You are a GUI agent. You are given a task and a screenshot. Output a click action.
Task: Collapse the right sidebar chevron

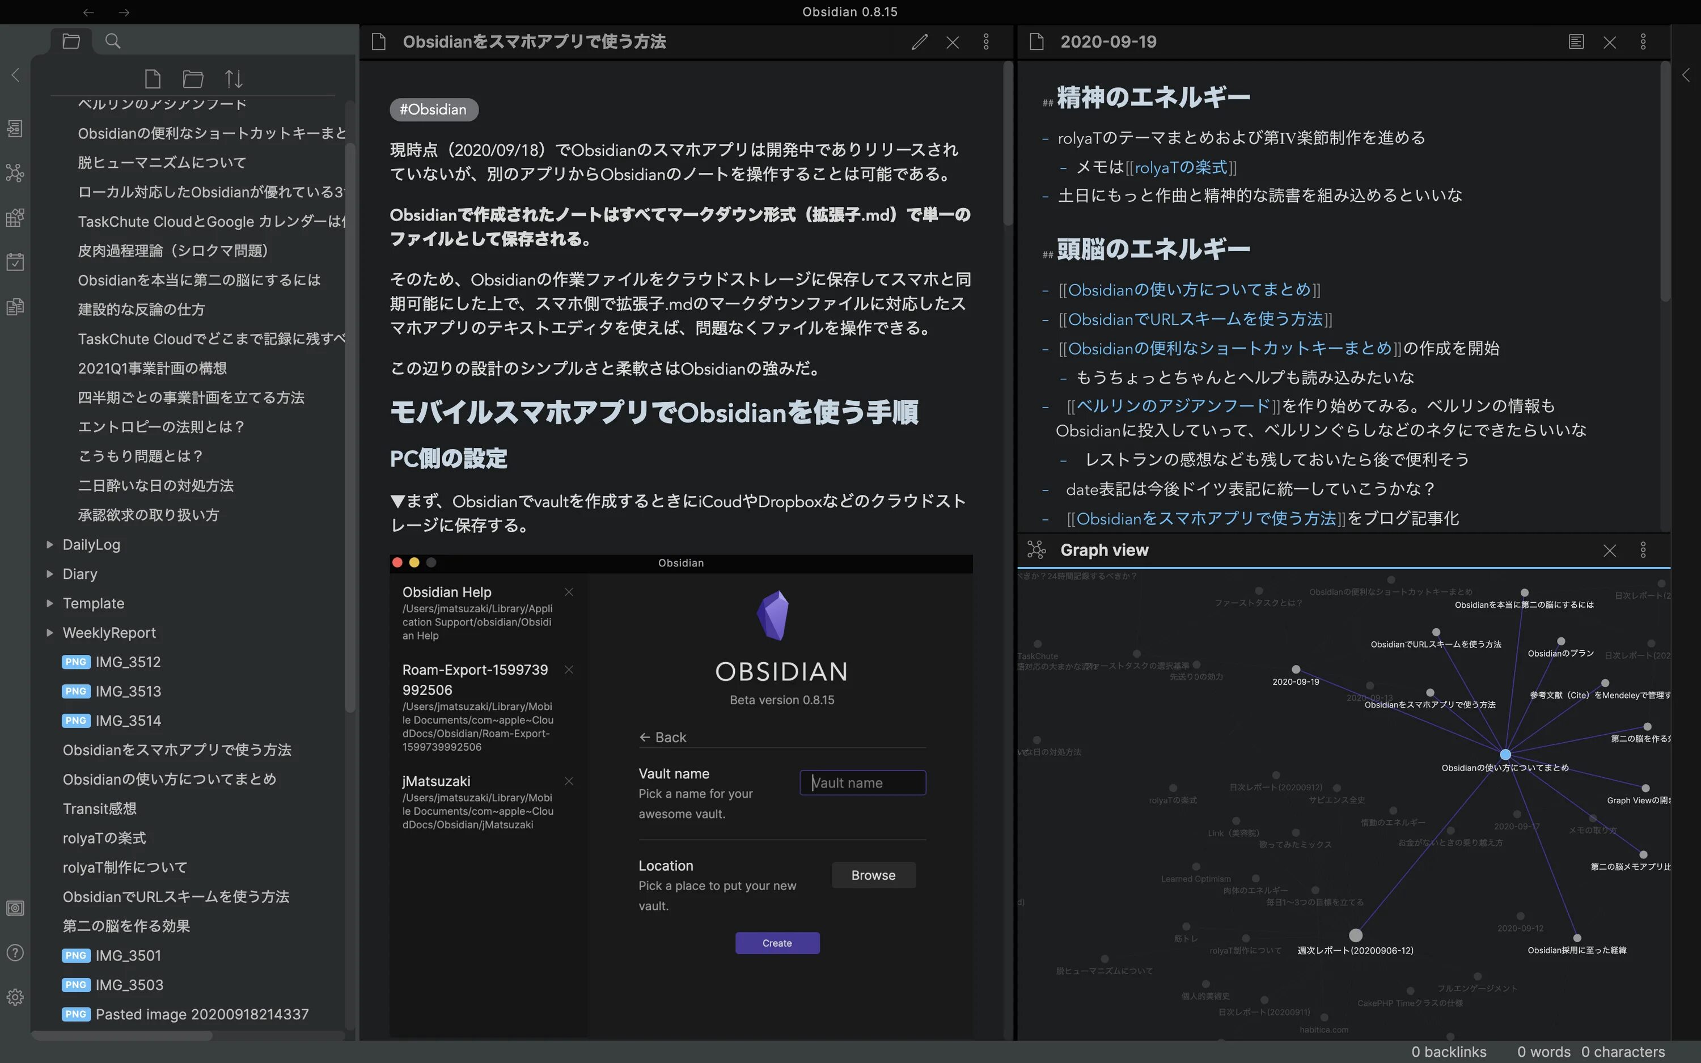pyautogui.click(x=1686, y=75)
